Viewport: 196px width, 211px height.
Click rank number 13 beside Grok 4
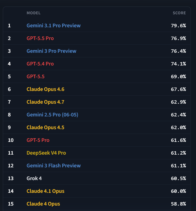click(x=11, y=179)
